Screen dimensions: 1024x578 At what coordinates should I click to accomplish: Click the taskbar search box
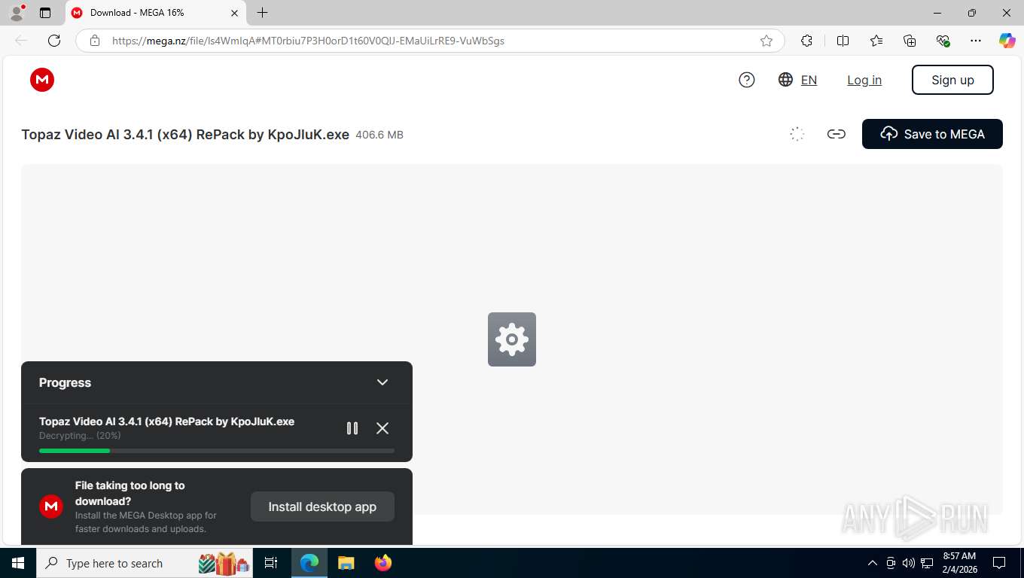point(146,563)
